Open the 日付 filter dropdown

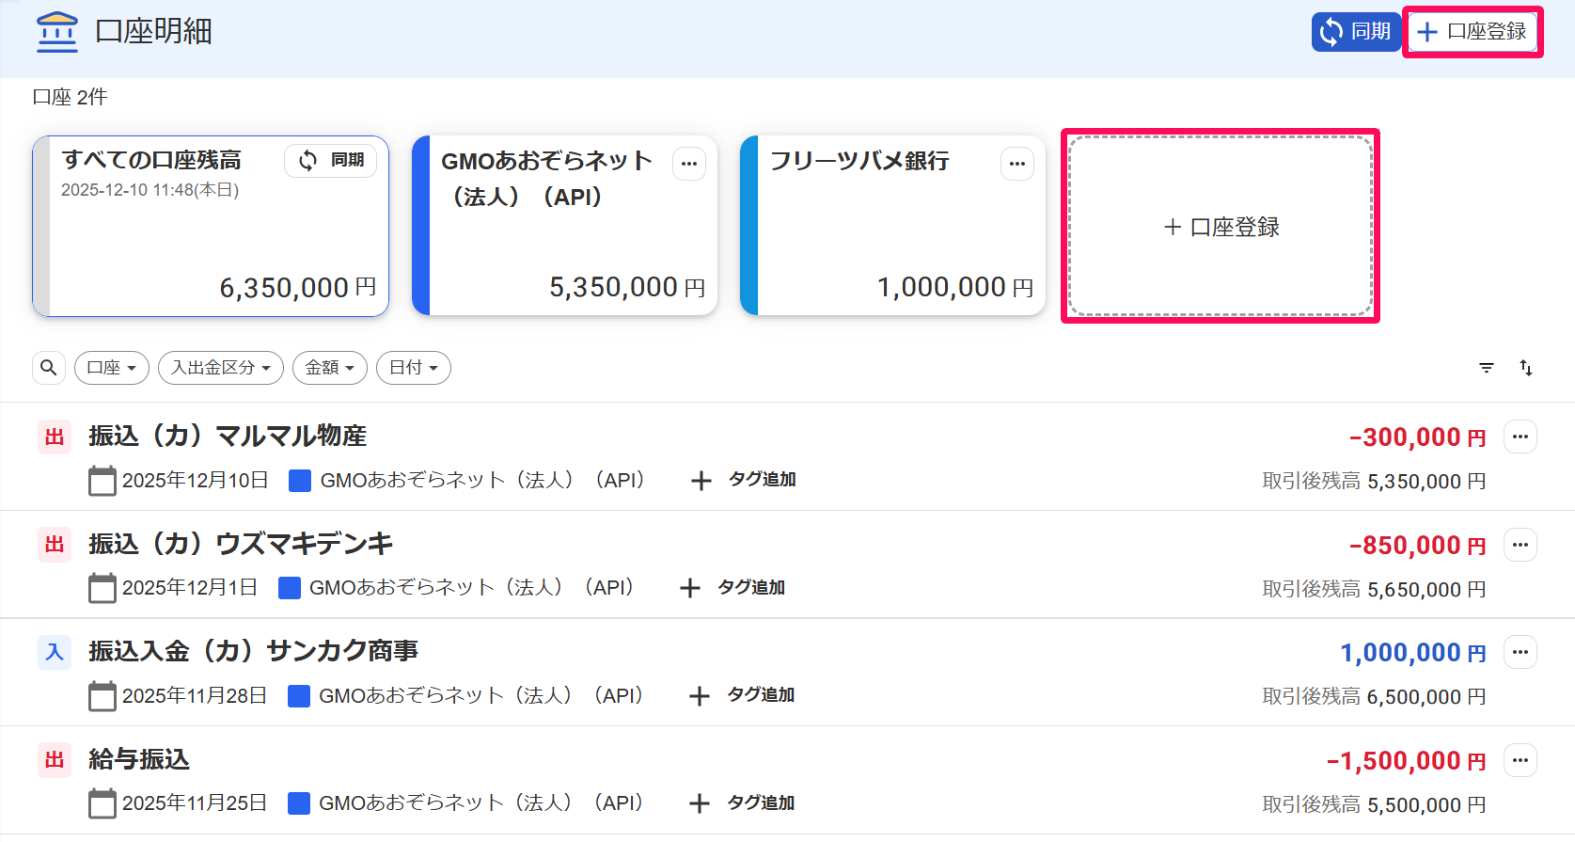(414, 368)
